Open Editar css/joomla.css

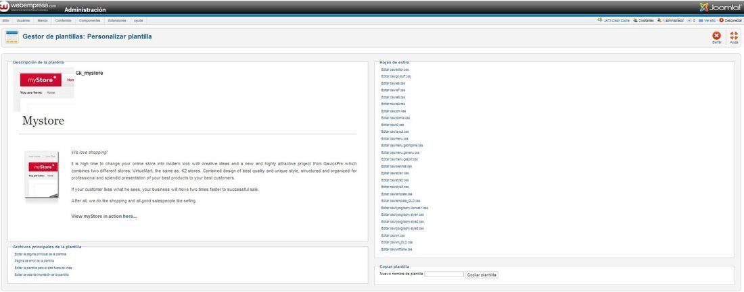[x=395, y=118]
